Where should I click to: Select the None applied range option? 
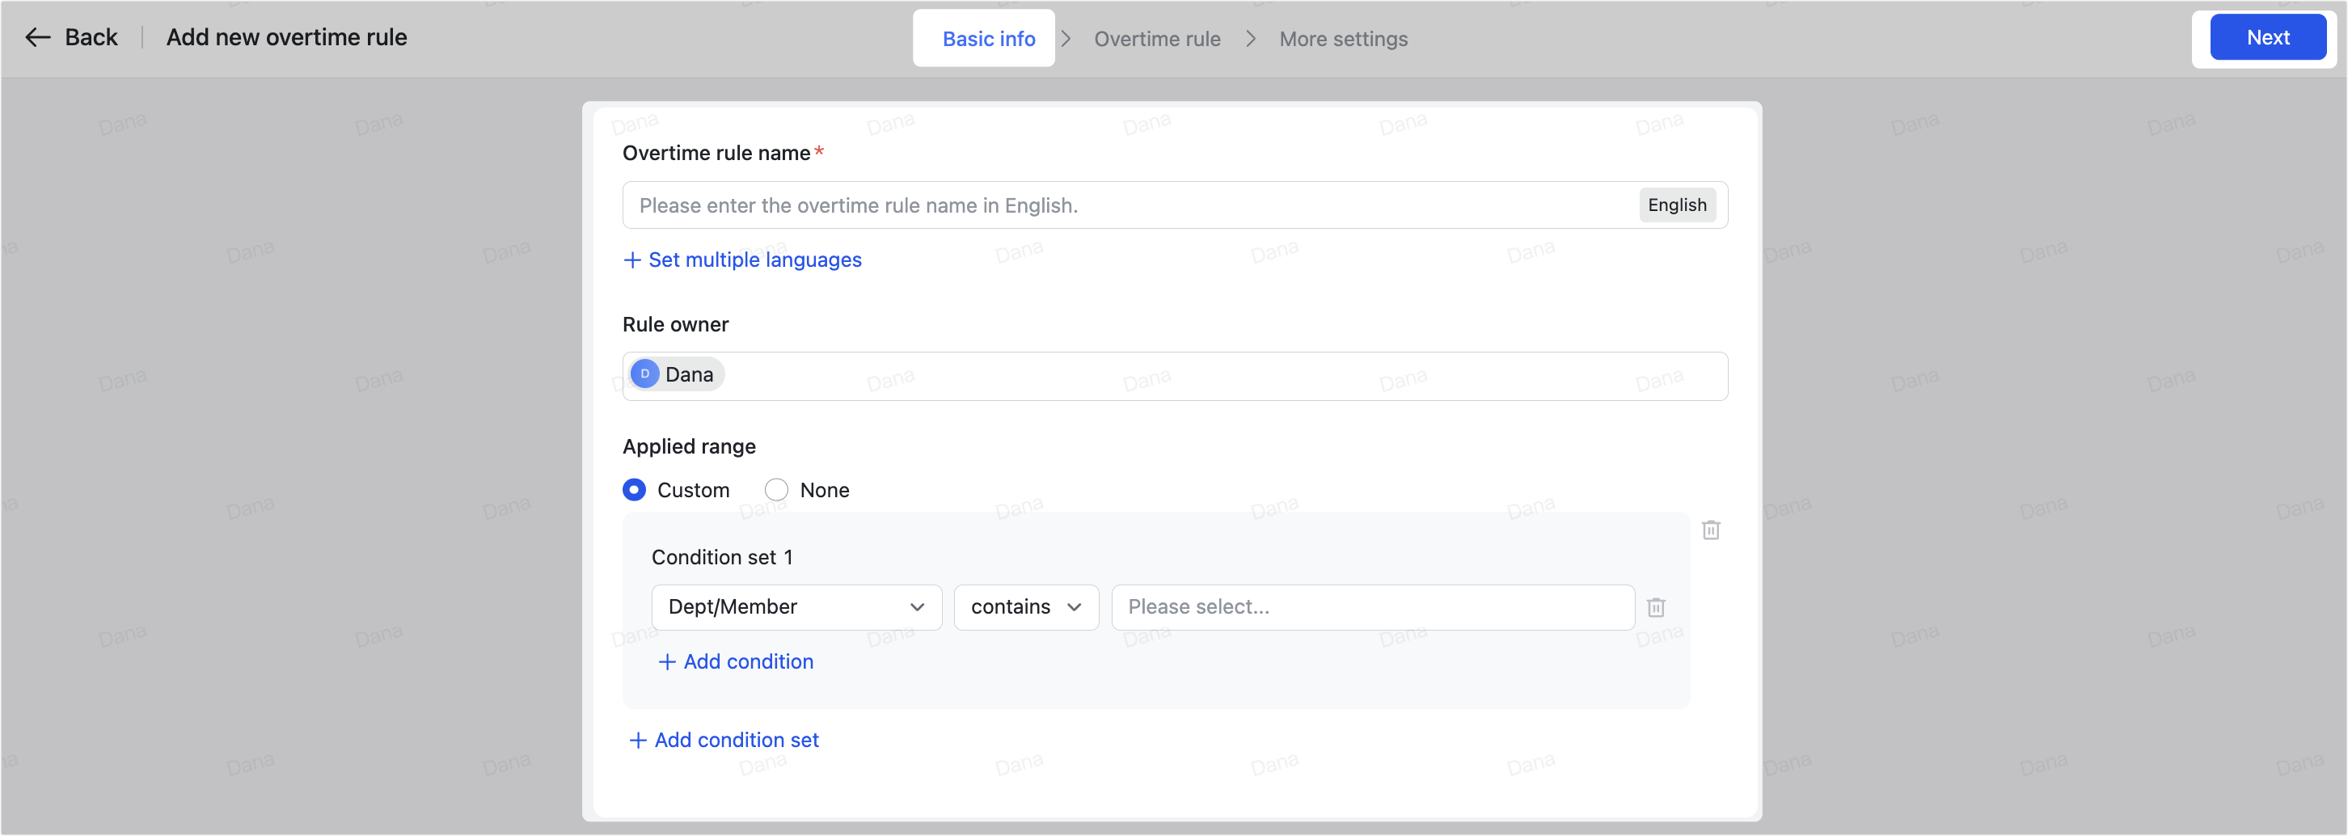776,490
